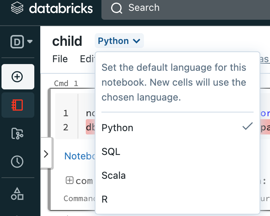Open the Repos folder icon in sidebar

pyautogui.click(x=18, y=133)
